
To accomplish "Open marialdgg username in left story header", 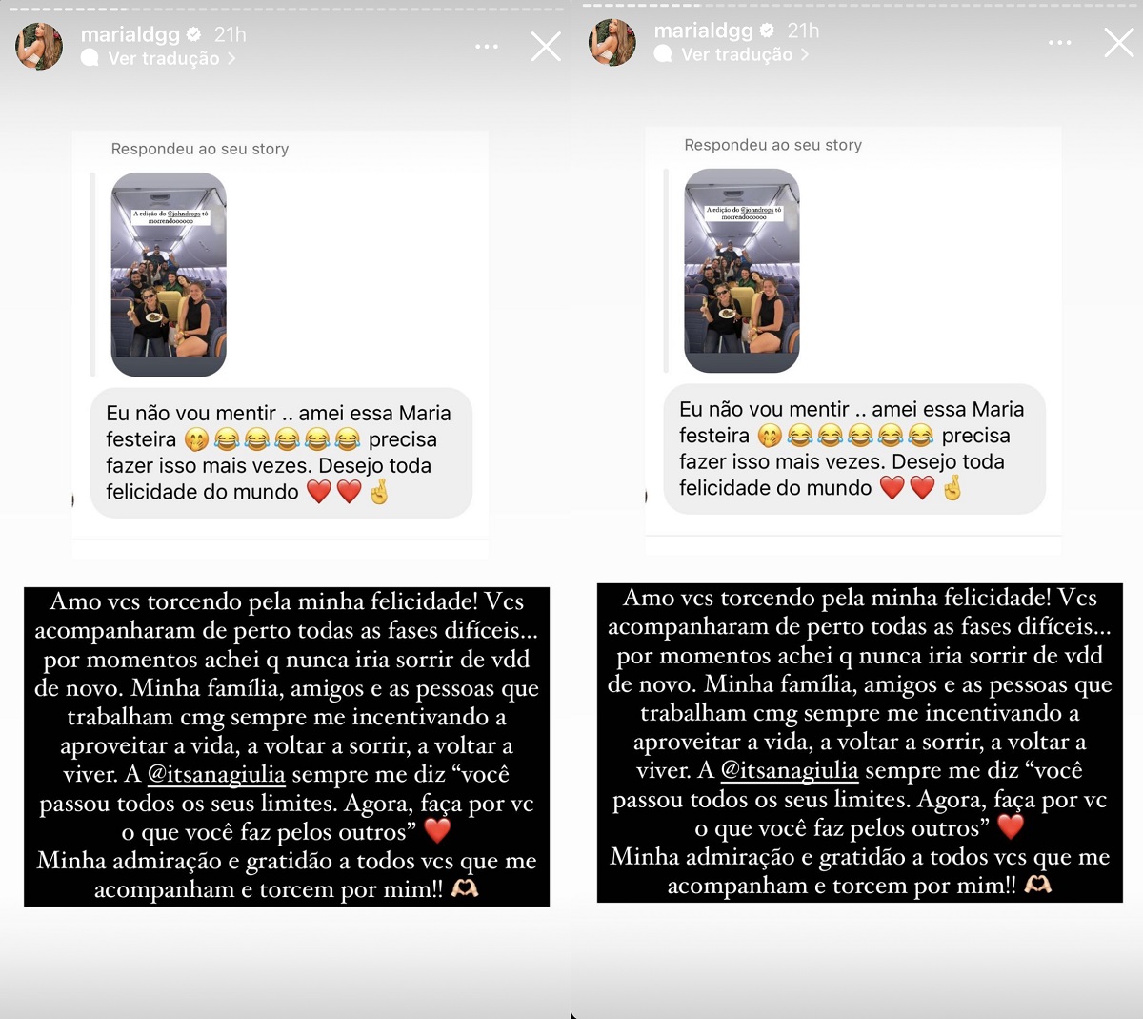I will [x=130, y=34].
